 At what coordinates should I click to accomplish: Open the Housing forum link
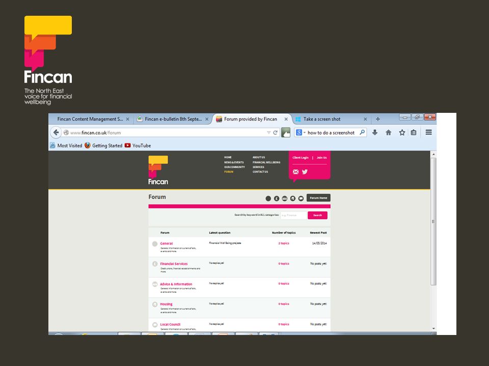coord(166,304)
